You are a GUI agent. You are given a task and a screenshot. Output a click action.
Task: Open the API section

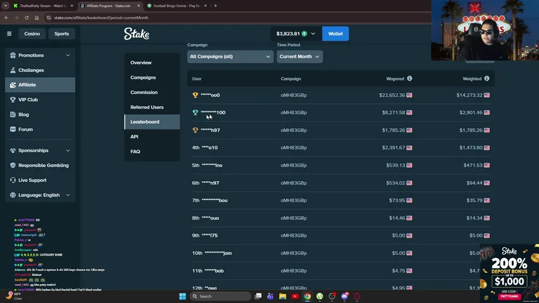point(152,136)
